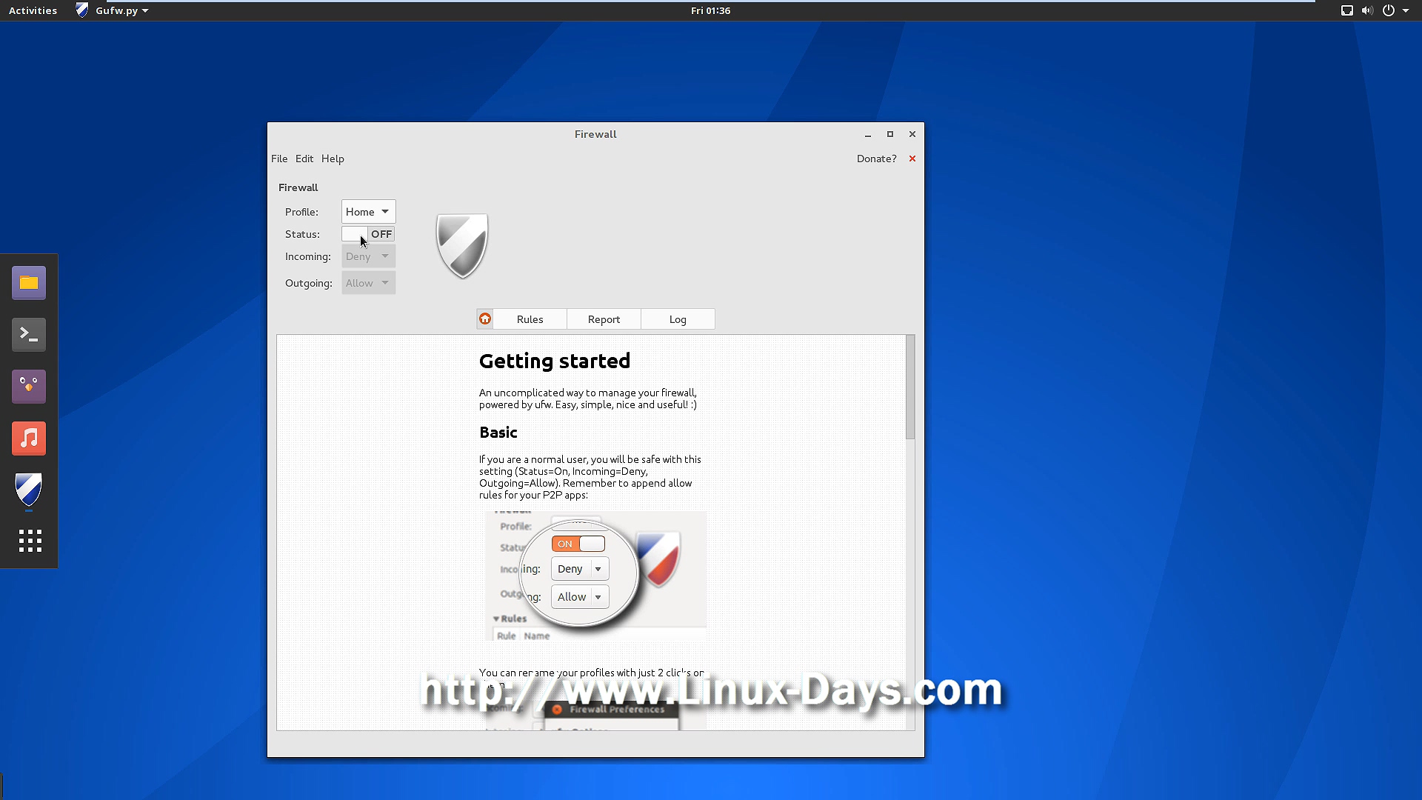Open the Help menu
Viewport: 1422px width, 800px height.
tap(333, 159)
